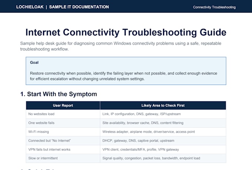
Task: Select the 'Wi-Fi missing' cell
Action: tap(63, 132)
